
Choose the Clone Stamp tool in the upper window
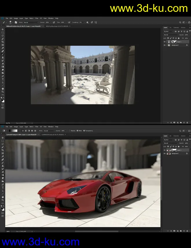3,57
